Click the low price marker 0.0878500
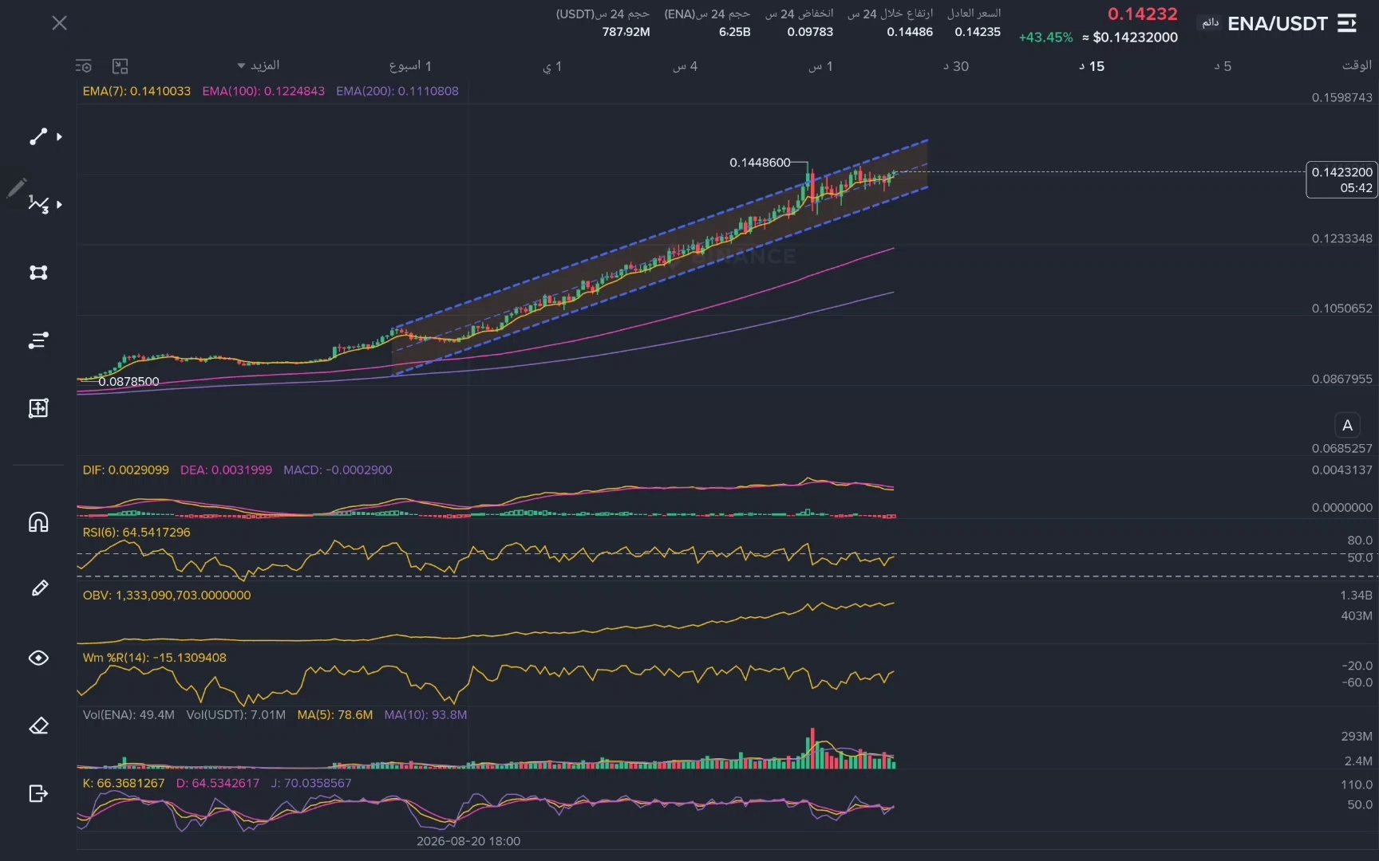 pyautogui.click(x=128, y=381)
